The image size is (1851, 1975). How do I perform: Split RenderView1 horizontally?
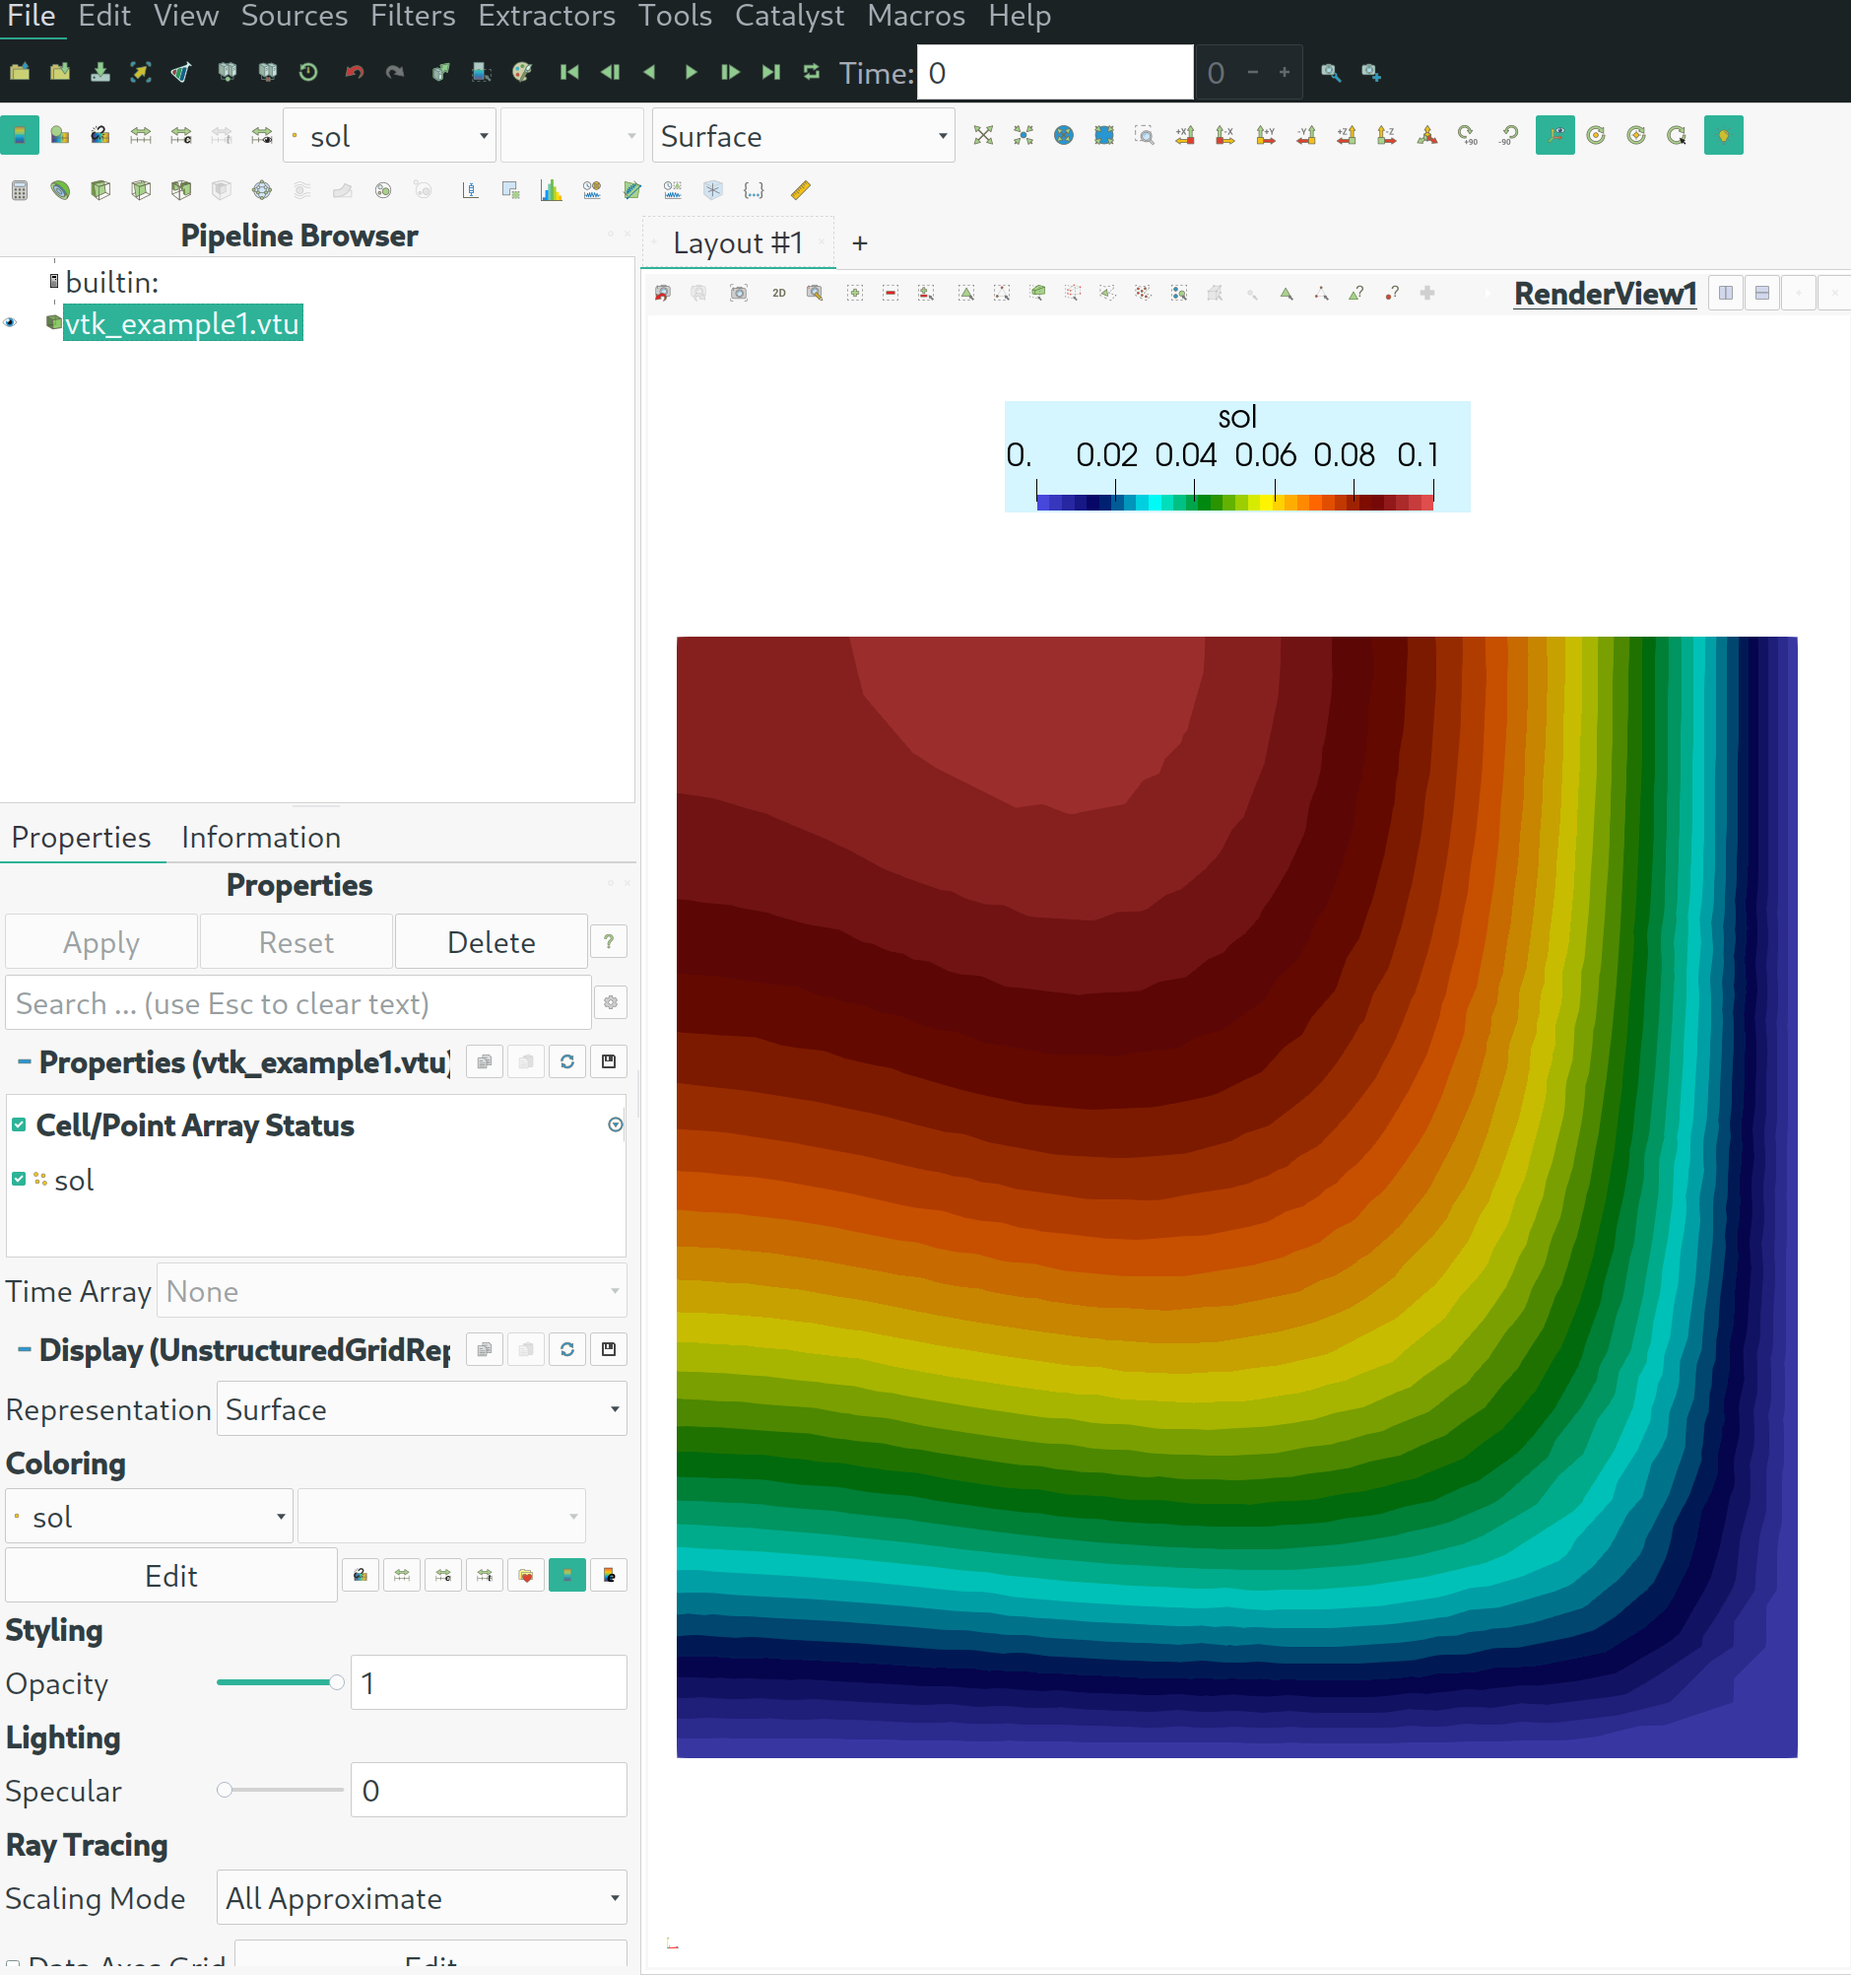[x=1726, y=293]
